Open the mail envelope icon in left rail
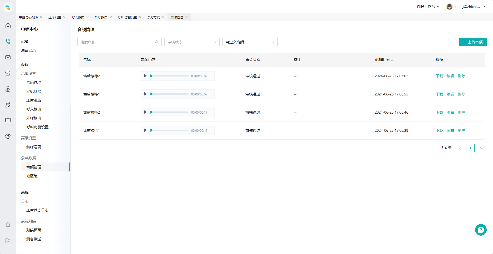This screenshot has width=493, height=254. coord(8,57)
